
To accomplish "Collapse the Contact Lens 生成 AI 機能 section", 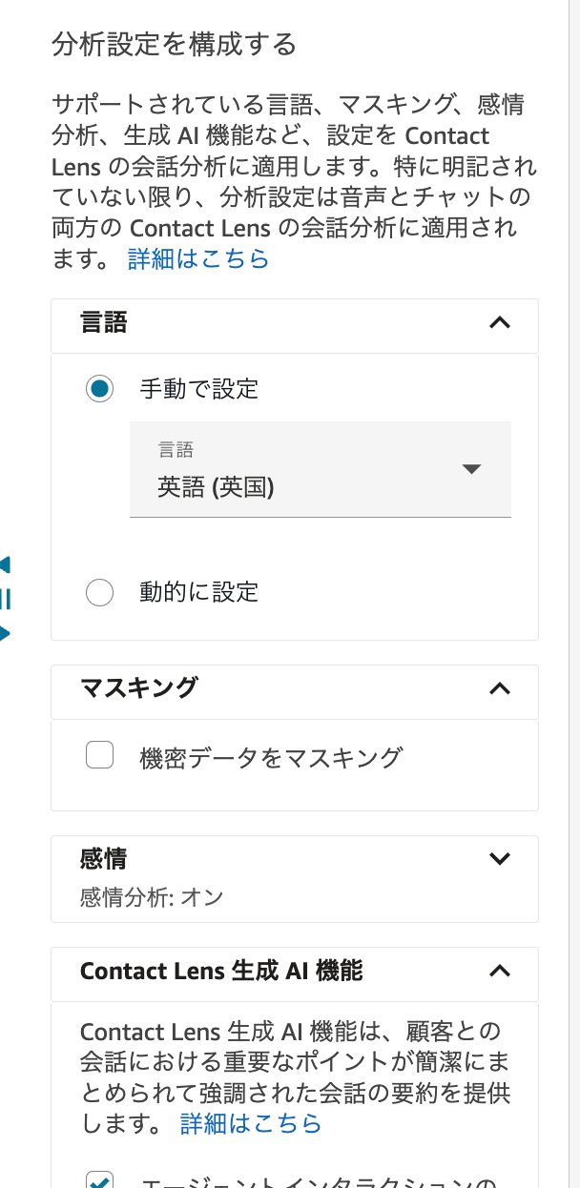I will pyautogui.click(x=501, y=972).
